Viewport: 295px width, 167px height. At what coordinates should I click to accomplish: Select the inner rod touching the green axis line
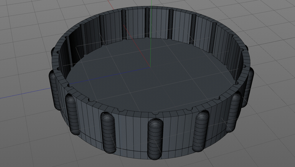[x=147, y=23]
